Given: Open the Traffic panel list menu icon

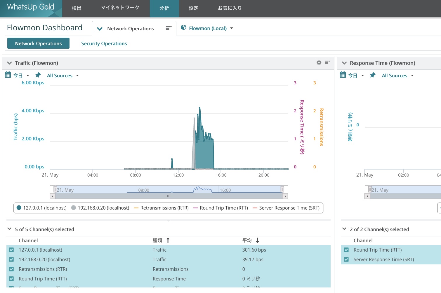Looking at the screenshot, I should pos(327,62).
